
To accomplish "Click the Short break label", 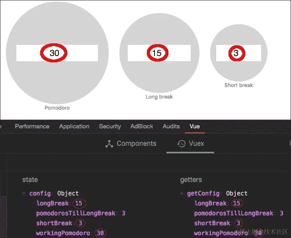I will (x=238, y=85).
